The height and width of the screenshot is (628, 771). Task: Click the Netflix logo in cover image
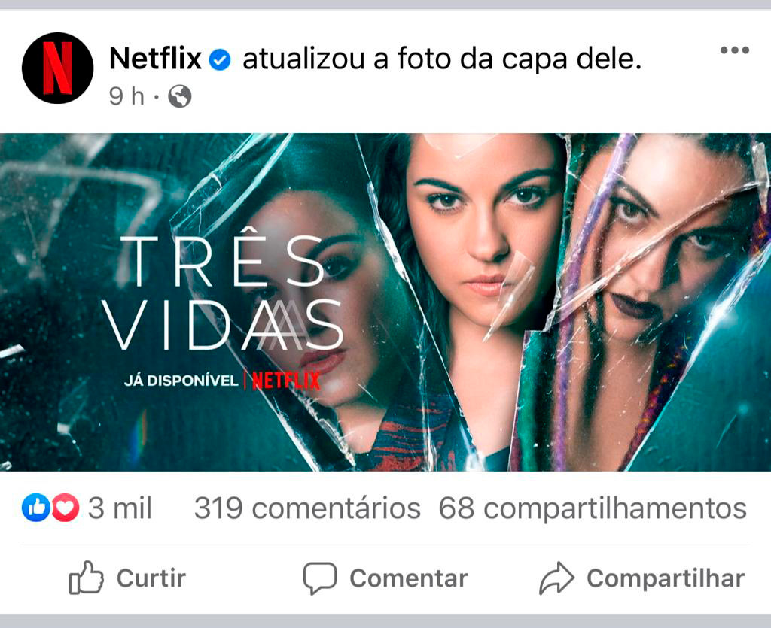(x=286, y=381)
